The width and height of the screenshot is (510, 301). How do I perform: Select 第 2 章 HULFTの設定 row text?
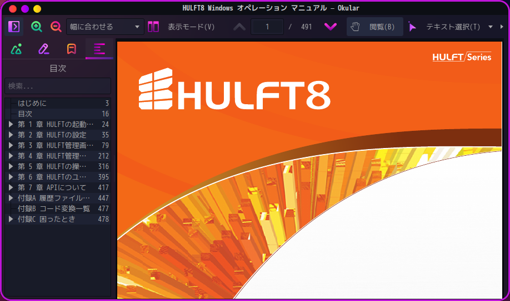[x=52, y=135]
